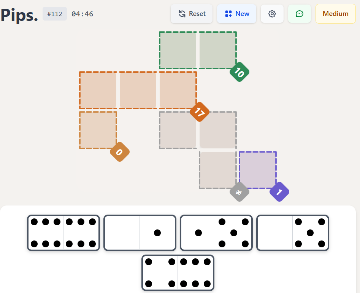
Task: Click the gray not-equal constraint badge
Action: (239, 192)
